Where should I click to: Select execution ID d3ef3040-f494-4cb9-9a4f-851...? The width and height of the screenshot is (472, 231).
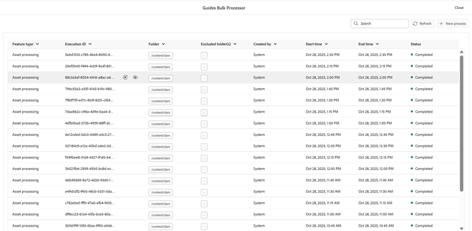(90, 66)
